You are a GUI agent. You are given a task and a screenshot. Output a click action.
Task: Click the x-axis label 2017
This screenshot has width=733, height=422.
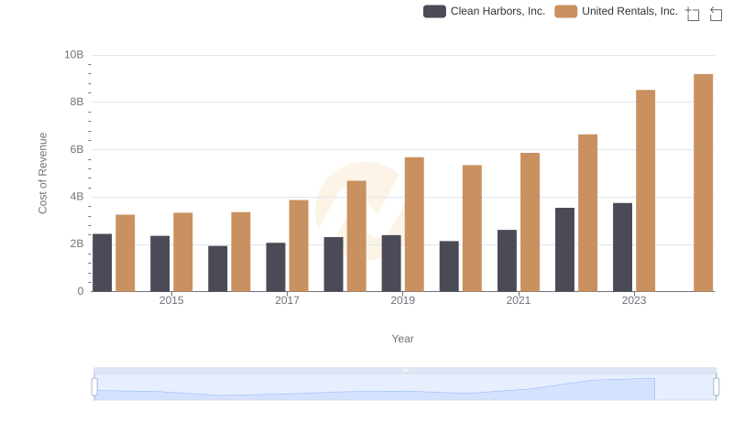287,300
